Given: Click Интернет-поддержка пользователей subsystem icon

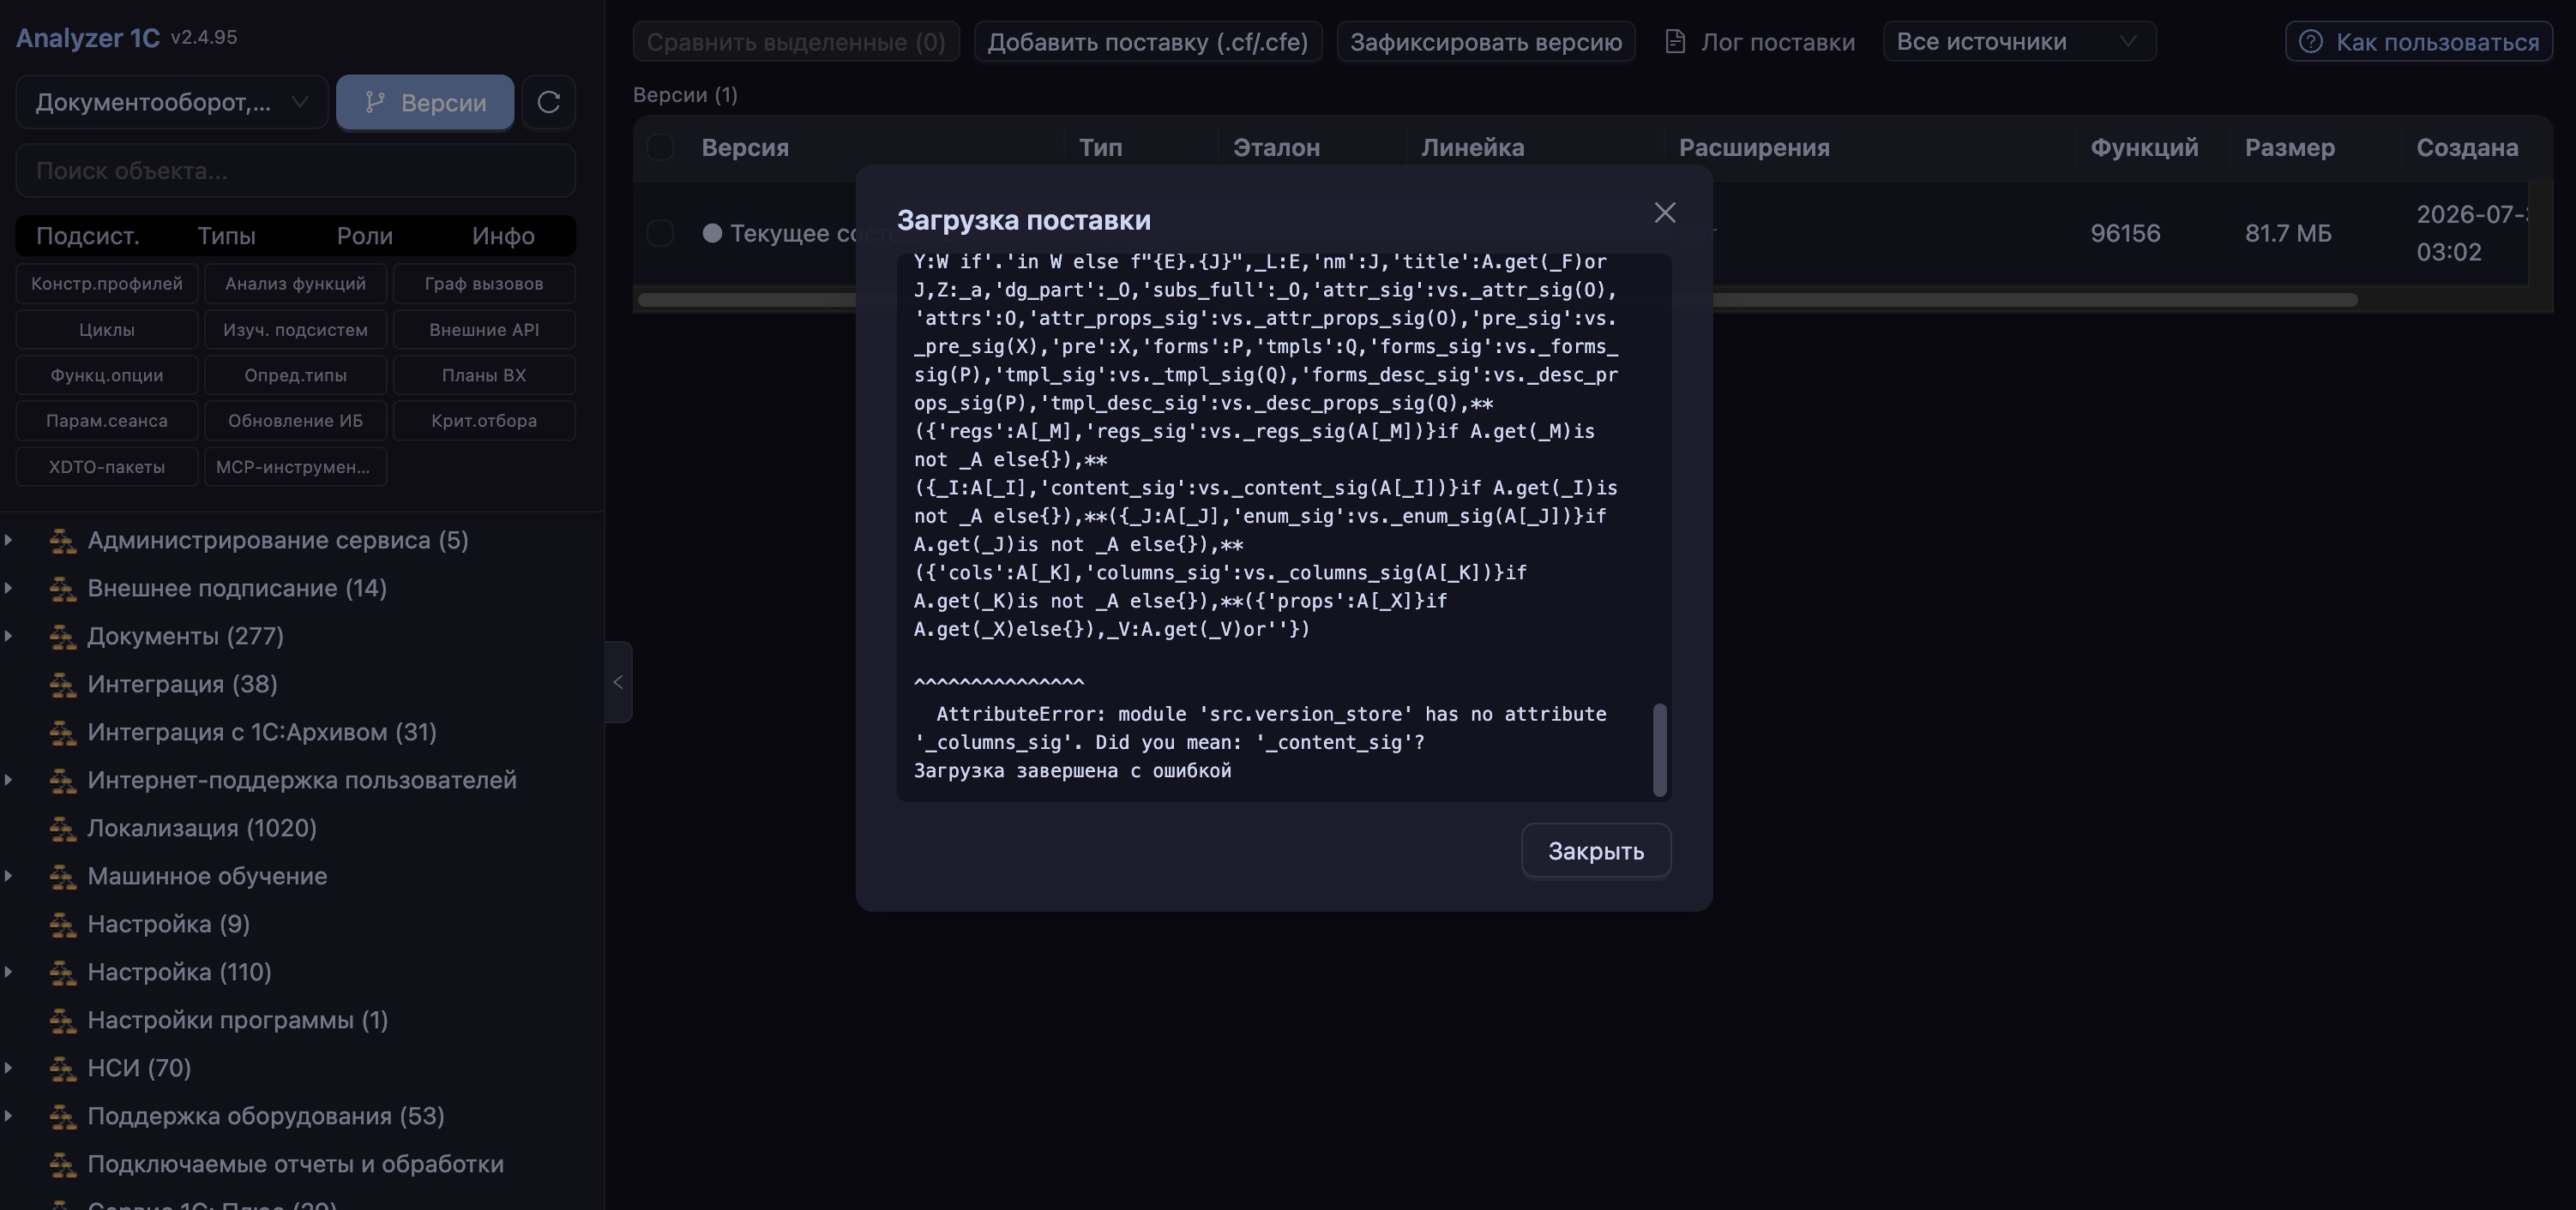Looking at the screenshot, I should point(63,781).
